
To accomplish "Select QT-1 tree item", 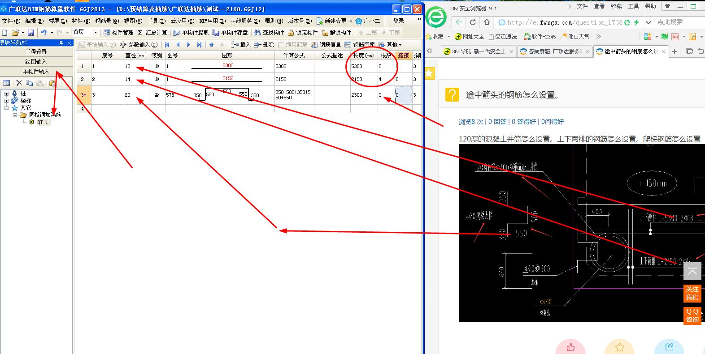I will click(x=43, y=122).
